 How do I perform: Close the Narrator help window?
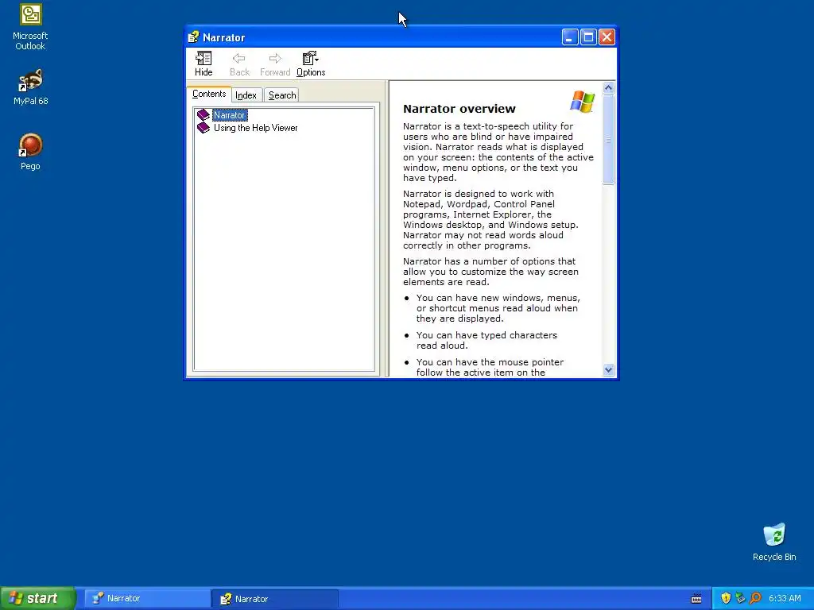607,37
